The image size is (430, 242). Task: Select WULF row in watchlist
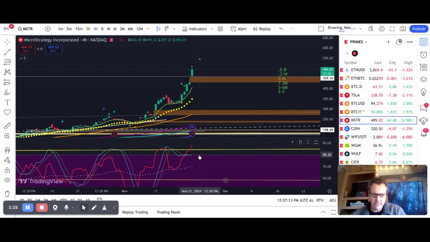click(x=378, y=154)
